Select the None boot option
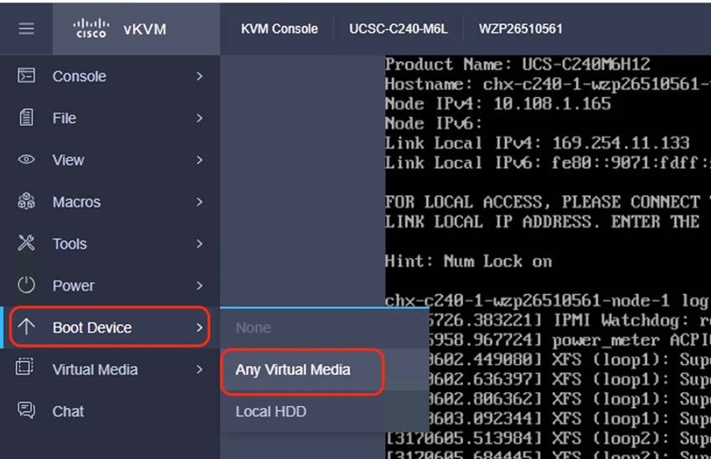The width and height of the screenshot is (711, 459). coord(325,328)
